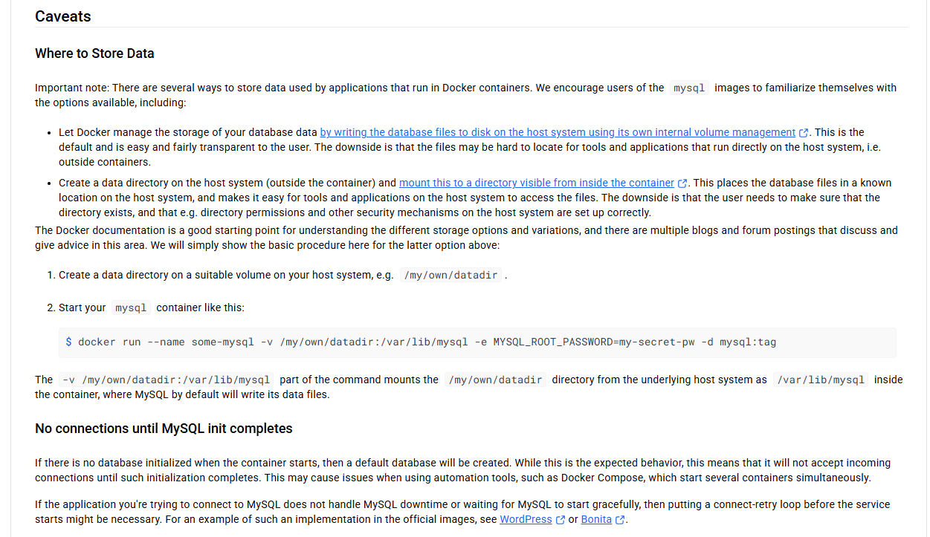Viewport: 930px width, 537px height.
Task: Click the -v /my/own/datadir:/var/lib/mysql inline code
Action: (x=166, y=380)
